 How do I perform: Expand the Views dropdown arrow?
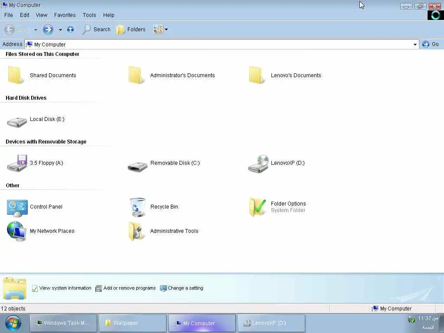click(166, 29)
